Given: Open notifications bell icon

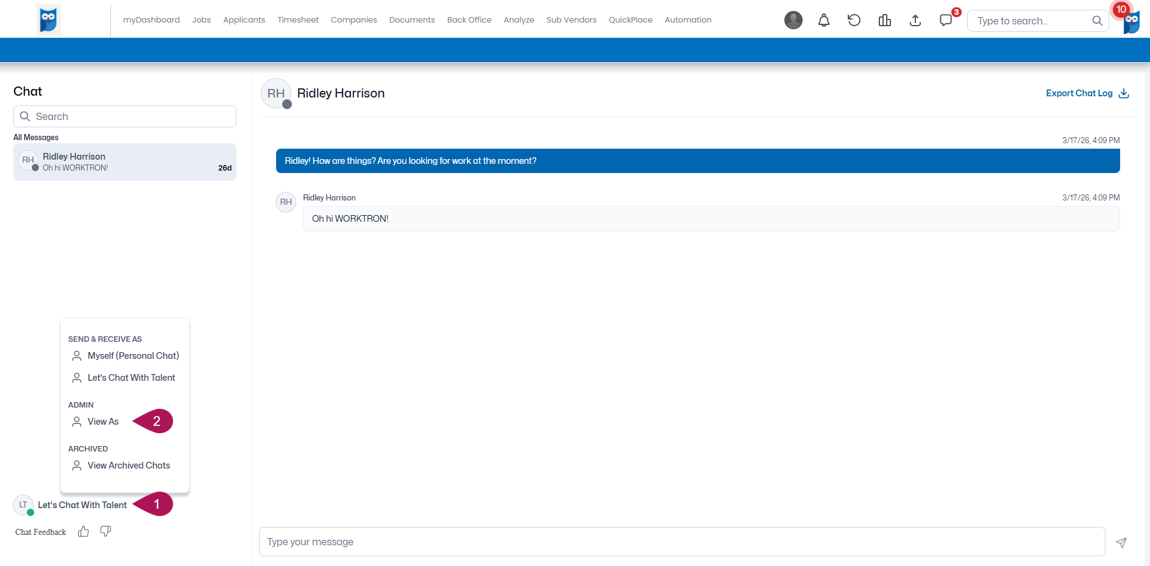Looking at the screenshot, I should (823, 20).
